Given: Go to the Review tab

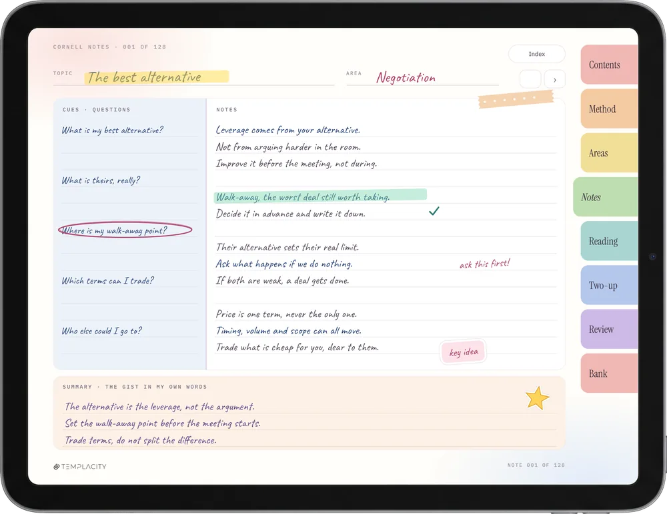Looking at the screenshot, I should pyautogui.click(x=609, y=329).
